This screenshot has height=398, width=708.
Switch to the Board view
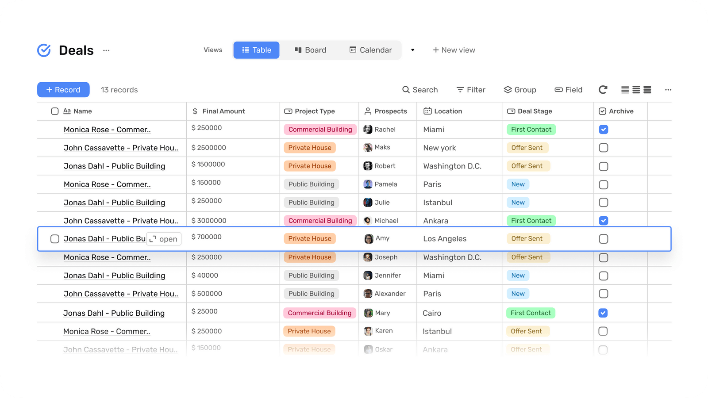coord(310,50)
